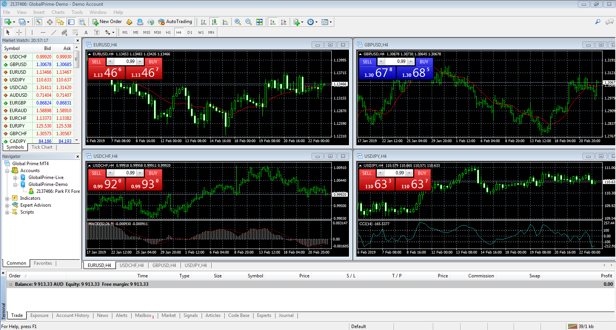
Task: Open the Indicators list dropdown arrow
Action: pos(302,22)
